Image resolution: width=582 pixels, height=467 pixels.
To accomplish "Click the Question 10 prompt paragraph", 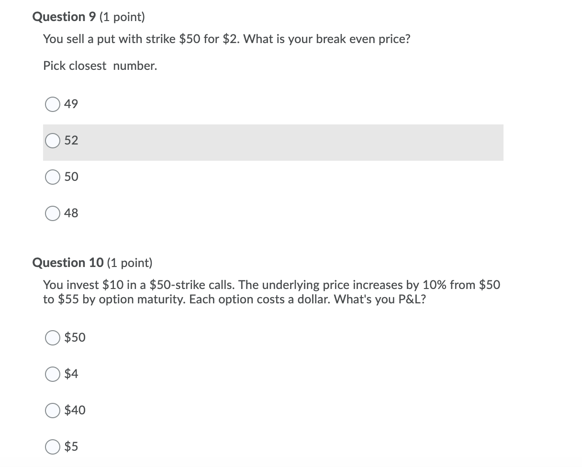I will 271,292.
